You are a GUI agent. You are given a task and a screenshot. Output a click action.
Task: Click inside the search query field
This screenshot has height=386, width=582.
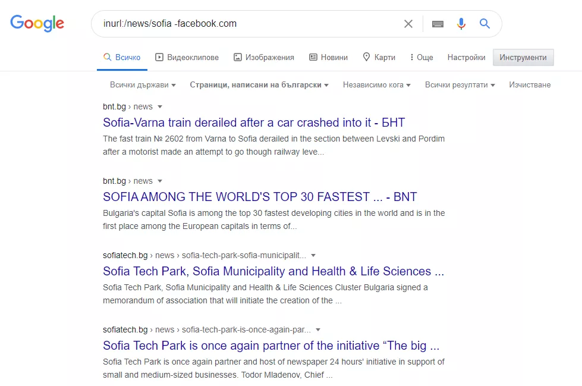pyautogui.click(x=248, y=24)
